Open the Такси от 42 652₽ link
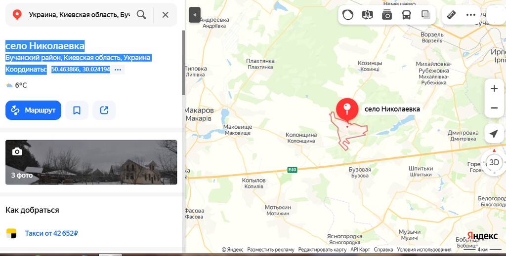The image size is (506, 256). pos(51,233)
